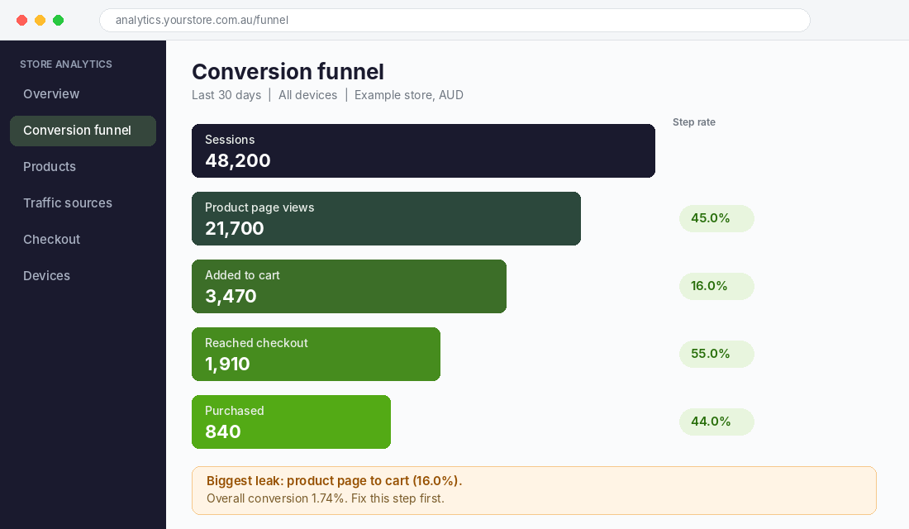Click the Conversion funnel page heading
The width and height of the screenshot is (909, 529).
pyautogui.click(x=288, y=72)
